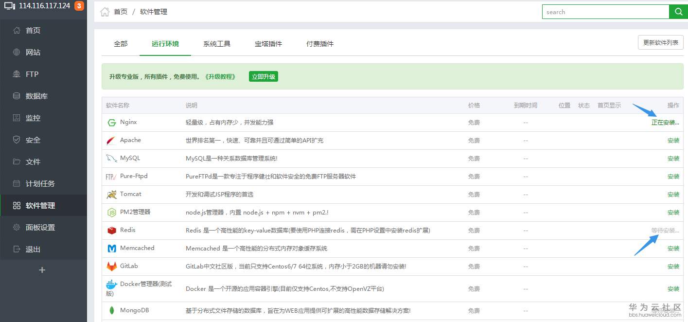Screen dimensions: 688x322
Task: Click 安装 for MySQL
Action: 673,159
